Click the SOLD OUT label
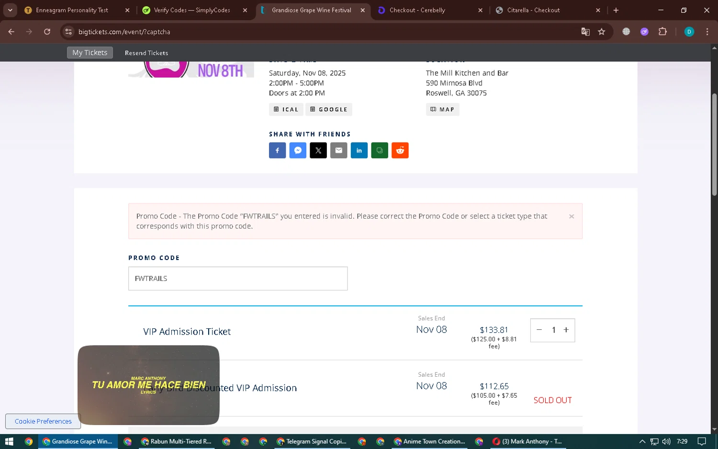718x449 pixels. click(x=552, y=400)
